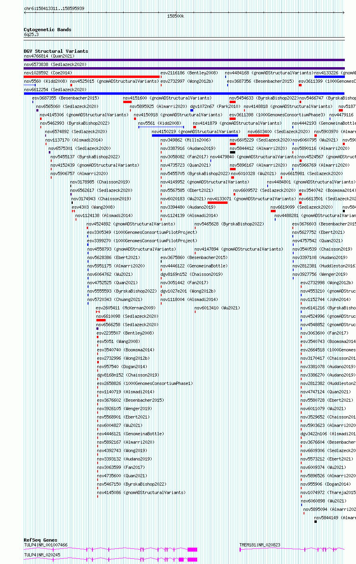Click nsv349862 (Mills2006) label

[186, 140]
